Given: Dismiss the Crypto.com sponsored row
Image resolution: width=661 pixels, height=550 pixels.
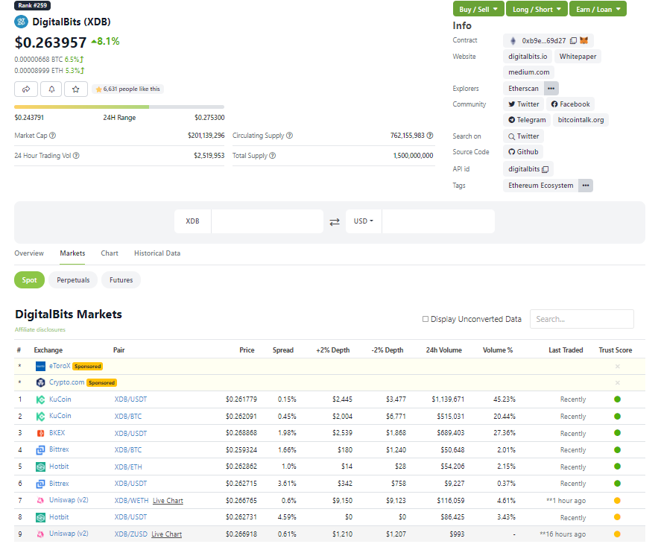Looking at the screenshot, I should [617, 382].
